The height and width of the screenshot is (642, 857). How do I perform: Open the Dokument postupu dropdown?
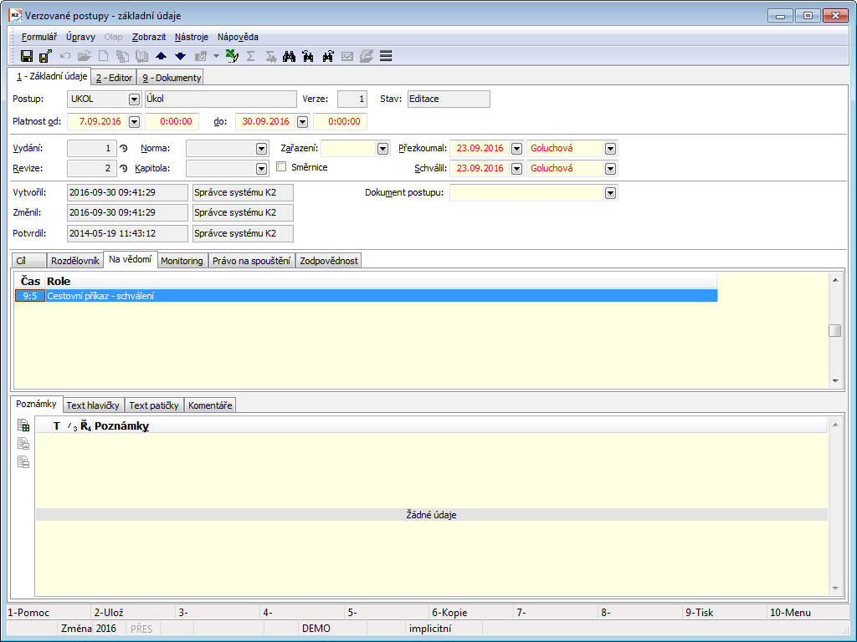(611, 193)
